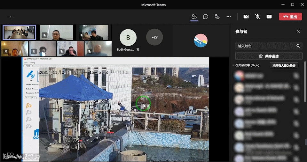Close the 参与者 participants panel
Screen dimensions: 307x162
(298, 31)
